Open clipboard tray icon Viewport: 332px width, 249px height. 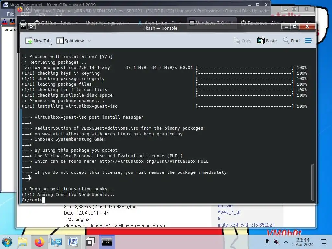267,242
